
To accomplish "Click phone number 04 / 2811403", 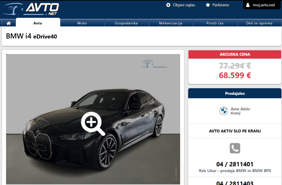I will 235,183.
